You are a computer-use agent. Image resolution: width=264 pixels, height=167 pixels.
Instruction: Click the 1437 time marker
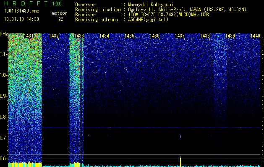click(x=180, y=36)
